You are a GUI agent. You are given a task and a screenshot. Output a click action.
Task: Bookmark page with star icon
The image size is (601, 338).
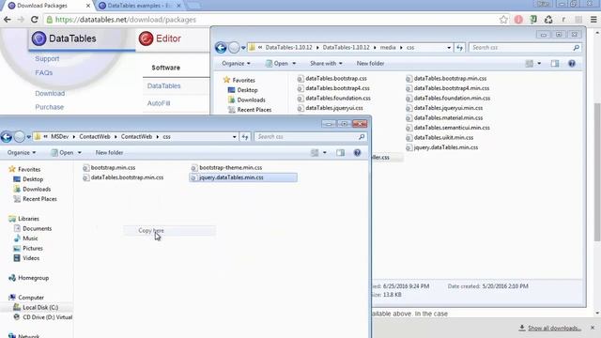pos(503,20)
